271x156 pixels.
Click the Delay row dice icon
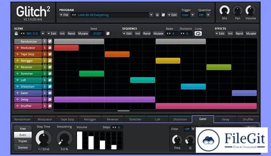pos(50,100)
